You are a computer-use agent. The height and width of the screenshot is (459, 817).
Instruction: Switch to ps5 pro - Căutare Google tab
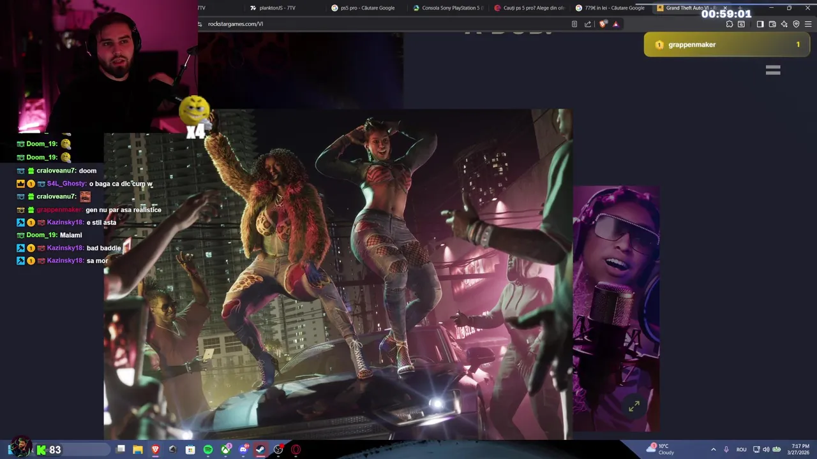click(x=367, y=8)
